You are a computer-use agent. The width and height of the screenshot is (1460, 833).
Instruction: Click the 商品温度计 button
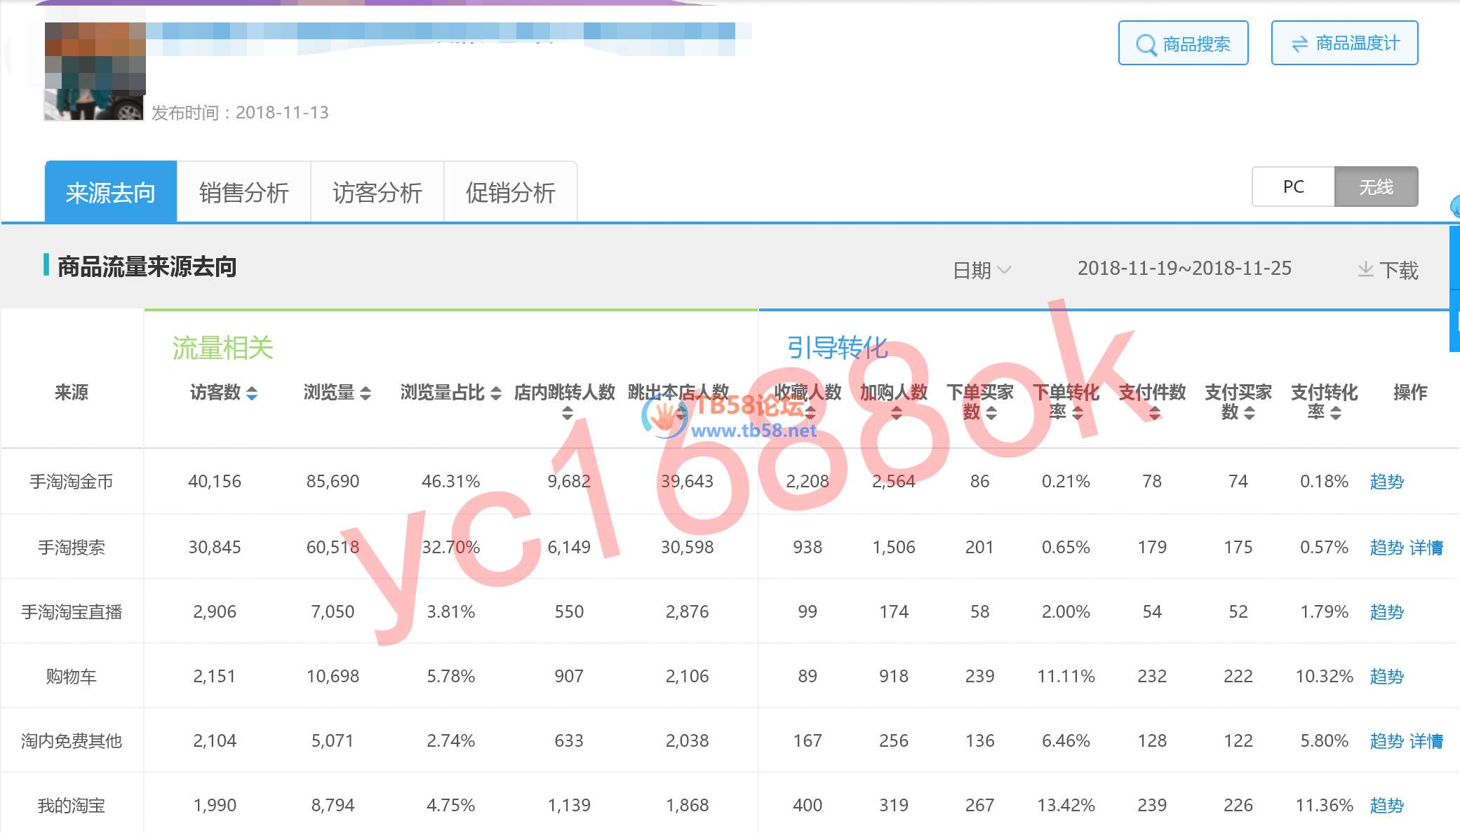click(1344, 42)
